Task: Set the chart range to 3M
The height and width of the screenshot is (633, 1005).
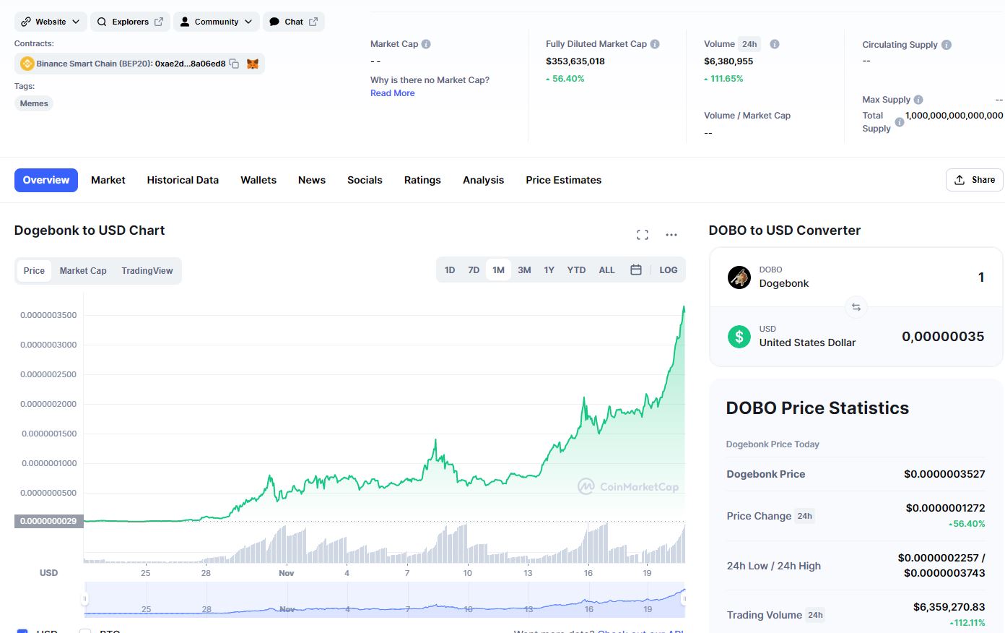Action: (x=524, y=270)
